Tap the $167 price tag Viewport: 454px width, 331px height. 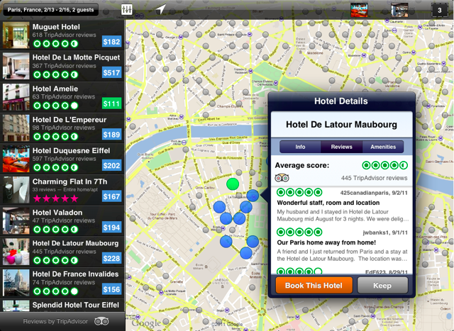pyautogui.click(x=111, y=196)
